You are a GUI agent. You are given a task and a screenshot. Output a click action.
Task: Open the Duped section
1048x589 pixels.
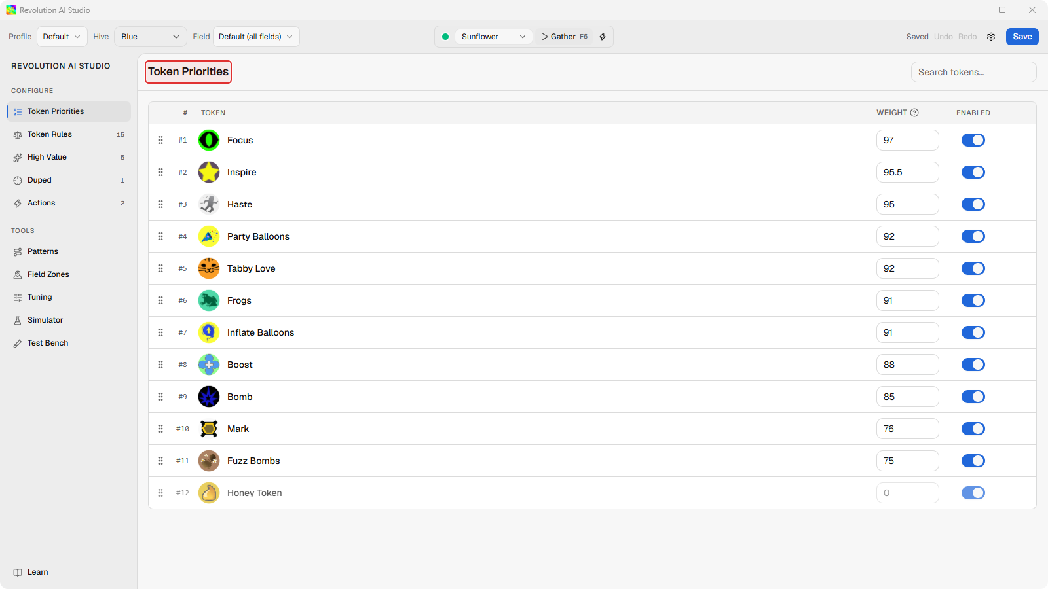[69, 180]
